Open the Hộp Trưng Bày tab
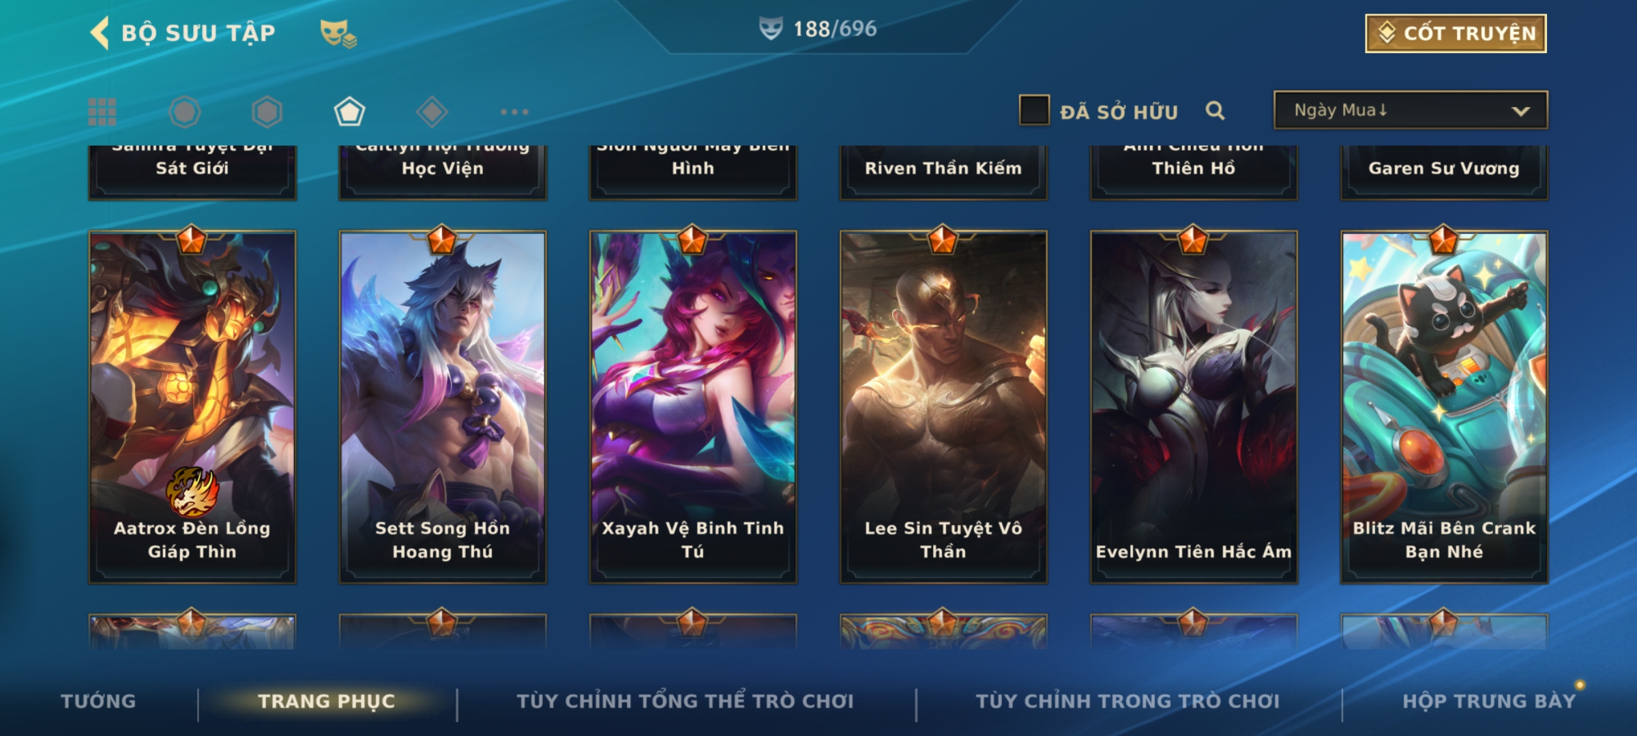This screenshot has width=1637, height=736. tap(1489, 701)
